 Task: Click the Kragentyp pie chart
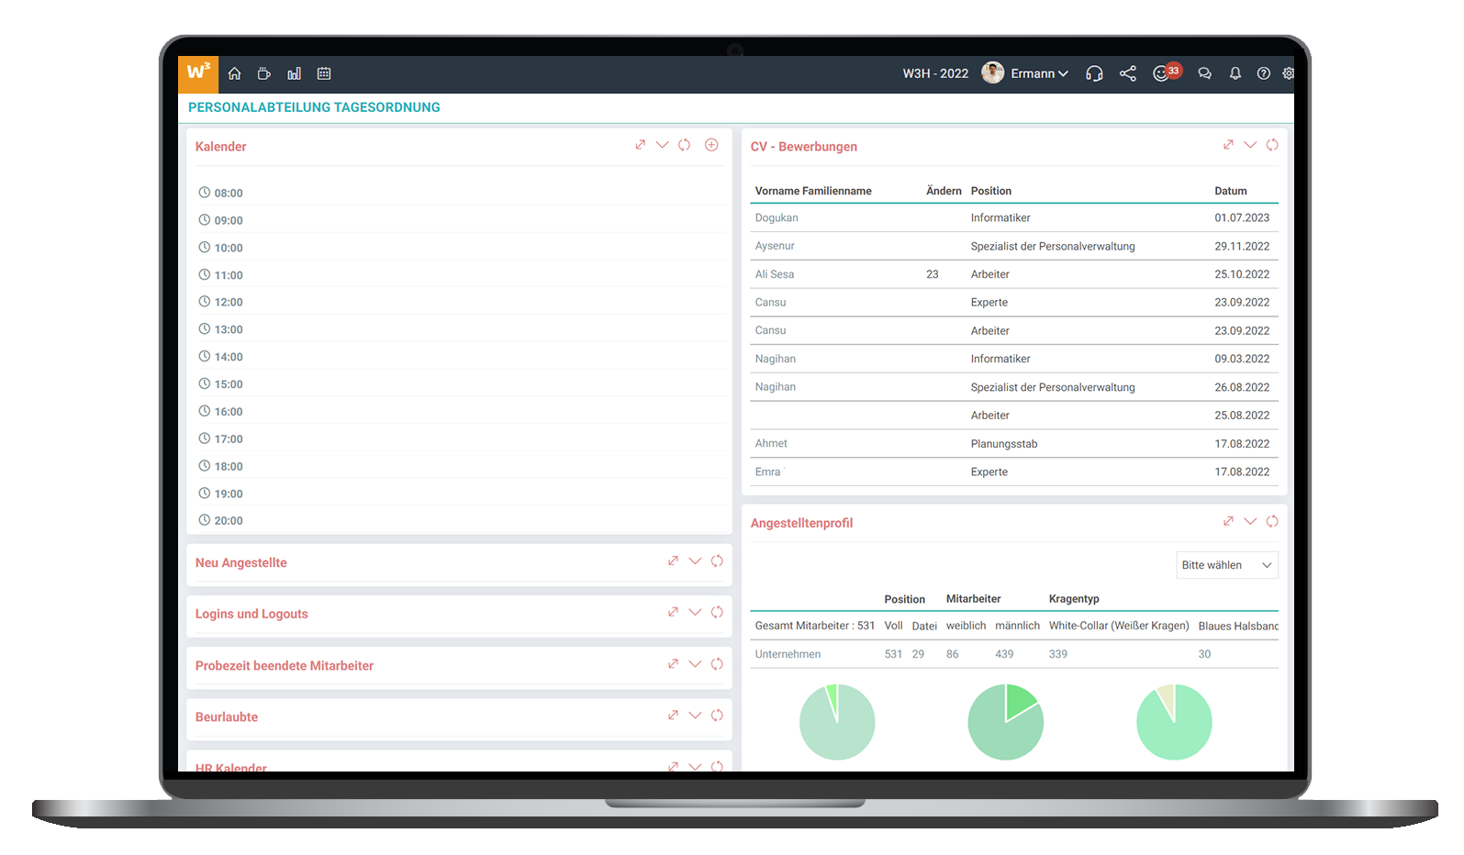coord(1174,722)
